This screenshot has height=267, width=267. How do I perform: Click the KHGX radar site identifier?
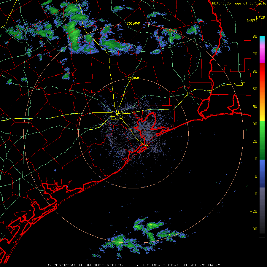click(174, 265)
